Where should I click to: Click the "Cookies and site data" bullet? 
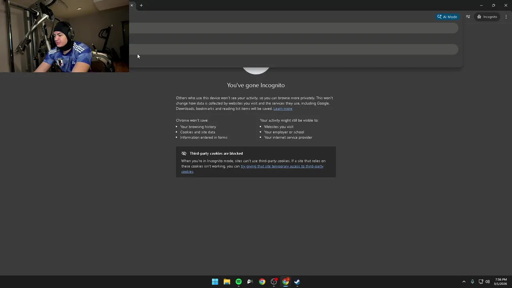[198, 132]
